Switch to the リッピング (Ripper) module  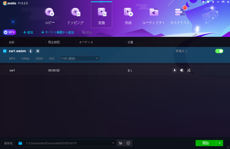[x=75, y=16]
